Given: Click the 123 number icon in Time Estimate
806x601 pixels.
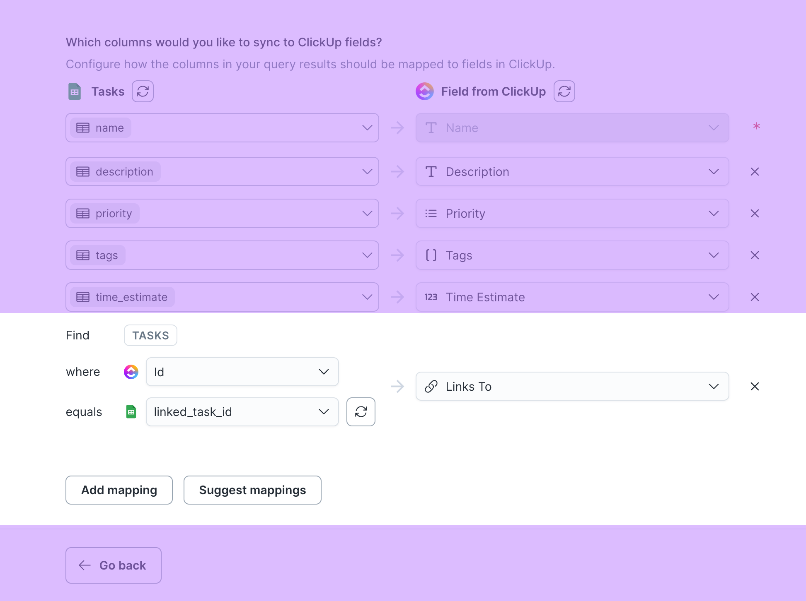Looking at the screenshot, I should pyautogui.click(x=431, y=297).
